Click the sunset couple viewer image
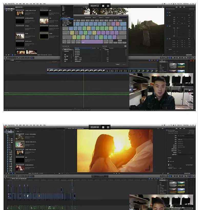The width and height of the screenshot is (198, 210). pyautogui.click(x=115, y=151)
